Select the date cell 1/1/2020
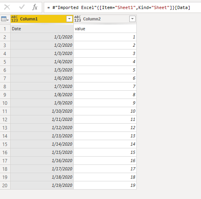 [42, 37]
